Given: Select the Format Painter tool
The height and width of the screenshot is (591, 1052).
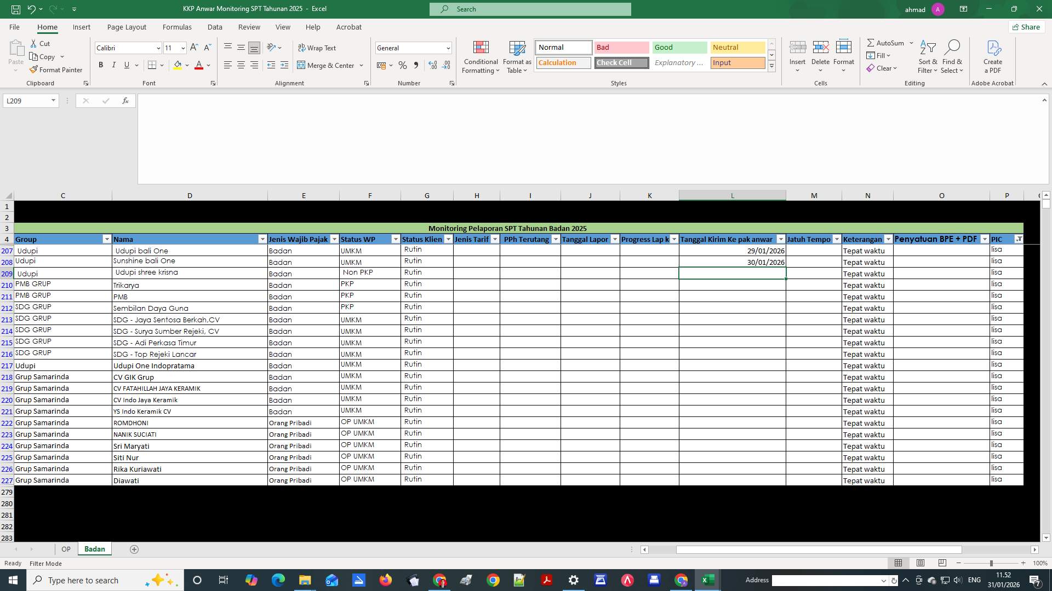Looking at the screenshot, I should click(56, 69).
